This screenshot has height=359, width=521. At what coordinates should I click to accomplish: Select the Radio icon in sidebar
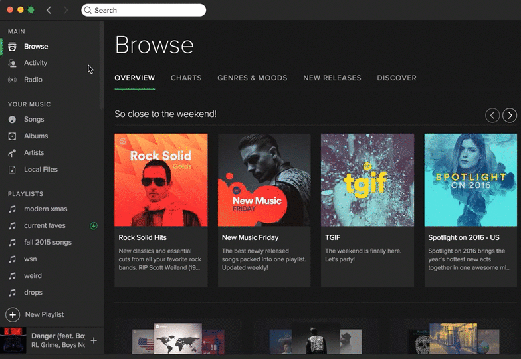coord(12,80)
